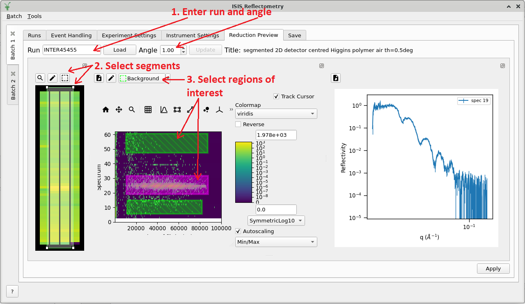The image size is (525, 304).
Task: Click the curve peak icon in the plot toolbar
Action: [164, 109]
